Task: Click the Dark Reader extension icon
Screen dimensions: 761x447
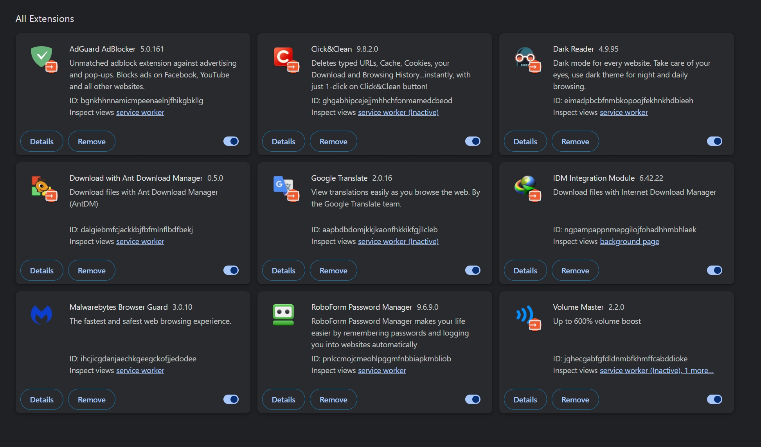Action: (525, 57)
